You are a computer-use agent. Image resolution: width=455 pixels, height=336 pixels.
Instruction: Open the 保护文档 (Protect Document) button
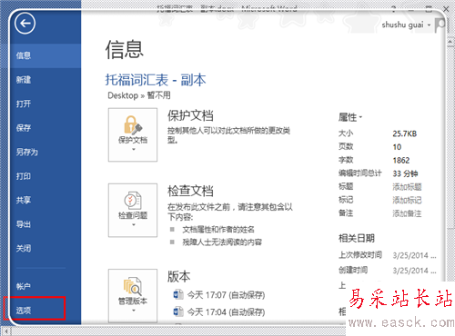click(133, 134)
